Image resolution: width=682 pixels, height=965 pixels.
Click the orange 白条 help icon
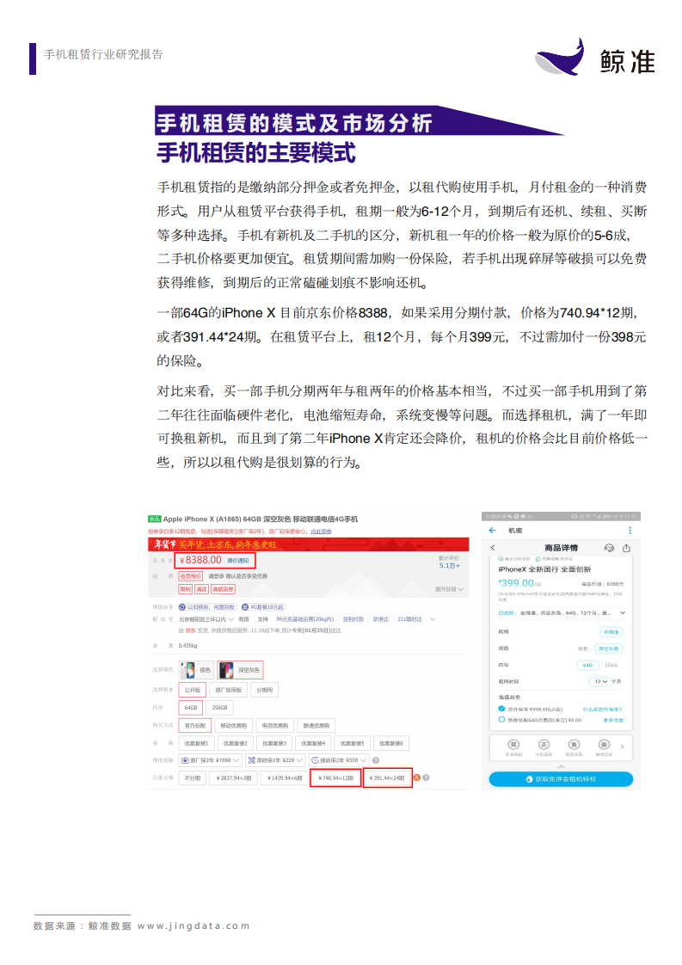point(417,778)
